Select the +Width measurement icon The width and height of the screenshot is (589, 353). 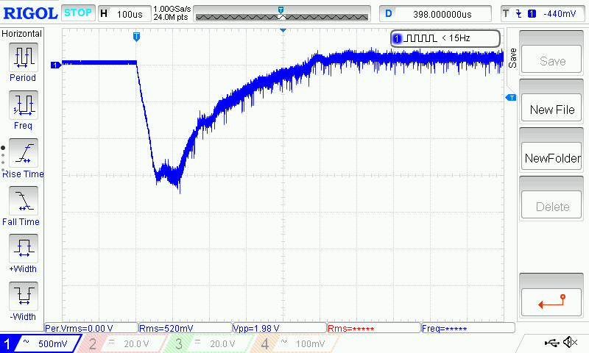click(x=23, y=248)
